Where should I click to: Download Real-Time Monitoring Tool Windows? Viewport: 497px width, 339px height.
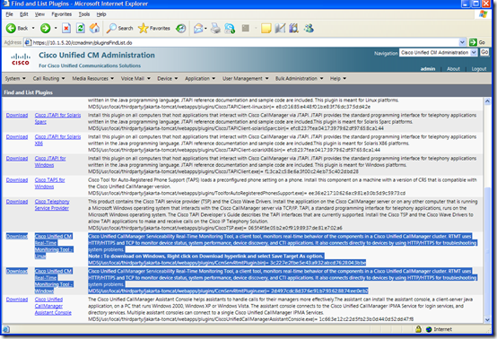click(17, 271)
